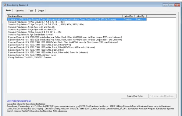Screen dimensions: 182x116
Task: Click the County A... linked-to cell
Action: 128,20
